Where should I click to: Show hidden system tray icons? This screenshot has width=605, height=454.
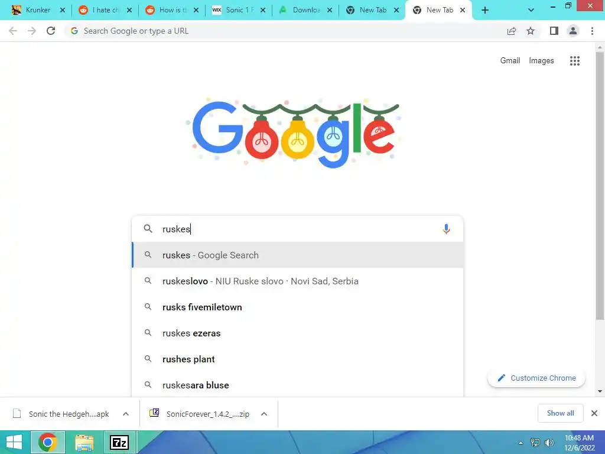[521, 443]
